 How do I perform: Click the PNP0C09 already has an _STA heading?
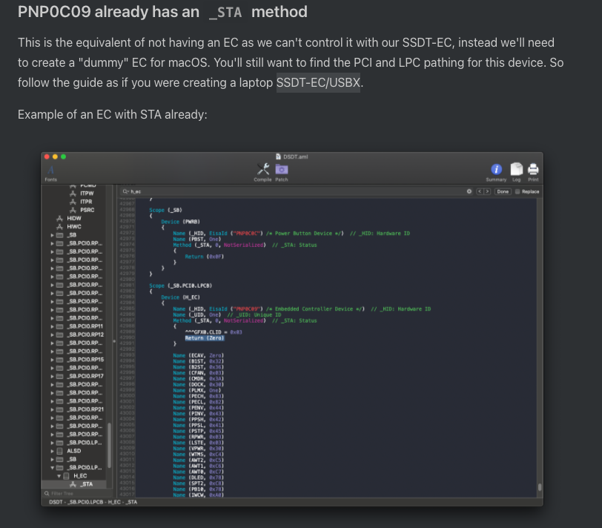point(162,12)
